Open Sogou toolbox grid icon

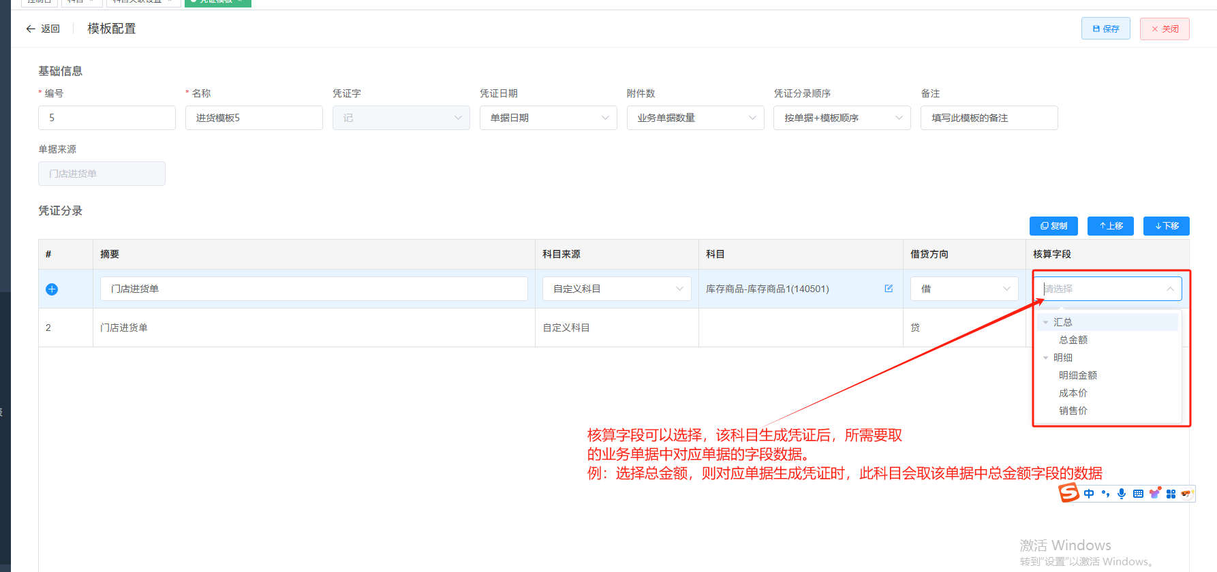1171,494
